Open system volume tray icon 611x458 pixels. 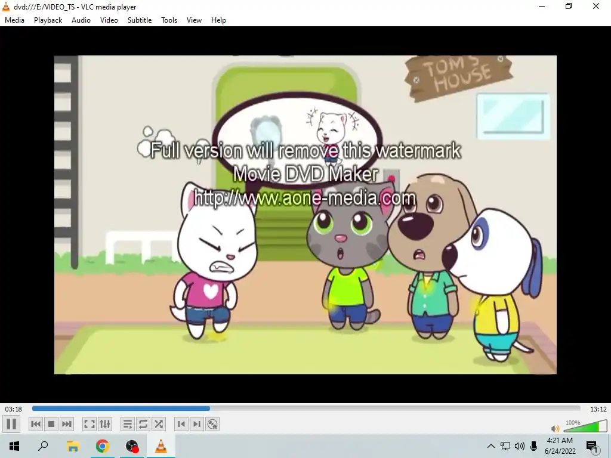pyautogui.click(x=520, y=446)
